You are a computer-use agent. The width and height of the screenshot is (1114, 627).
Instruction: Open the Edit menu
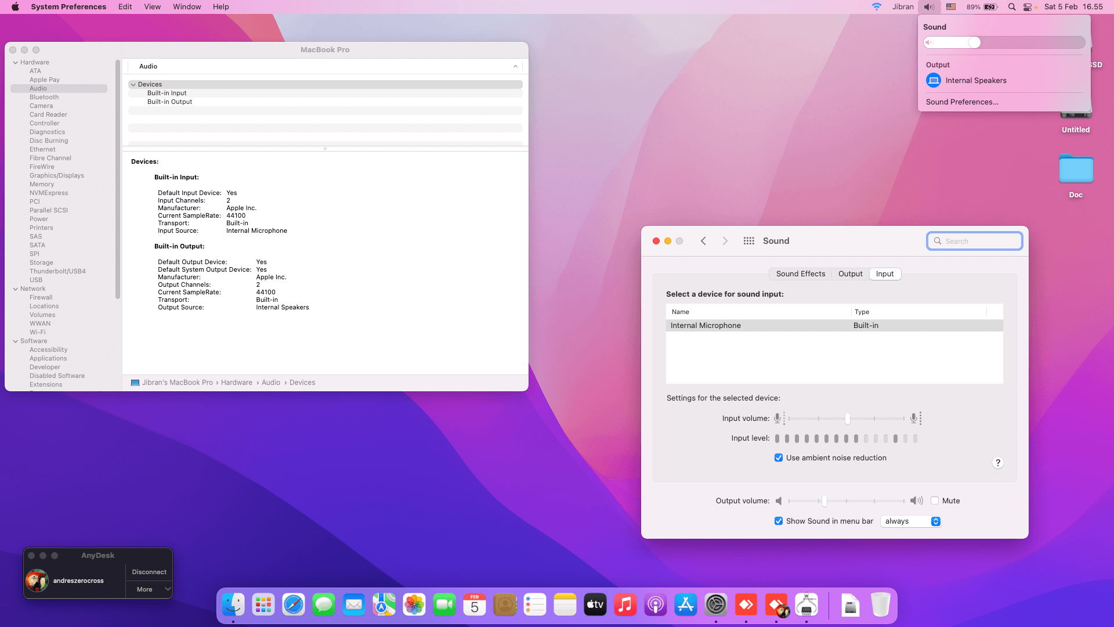[125, 7]
